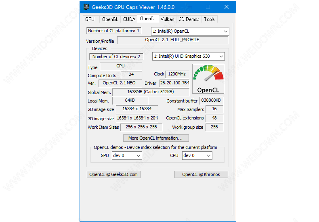Click the Constant buffer value field
The image size is (319, 222).
[211, 101]
